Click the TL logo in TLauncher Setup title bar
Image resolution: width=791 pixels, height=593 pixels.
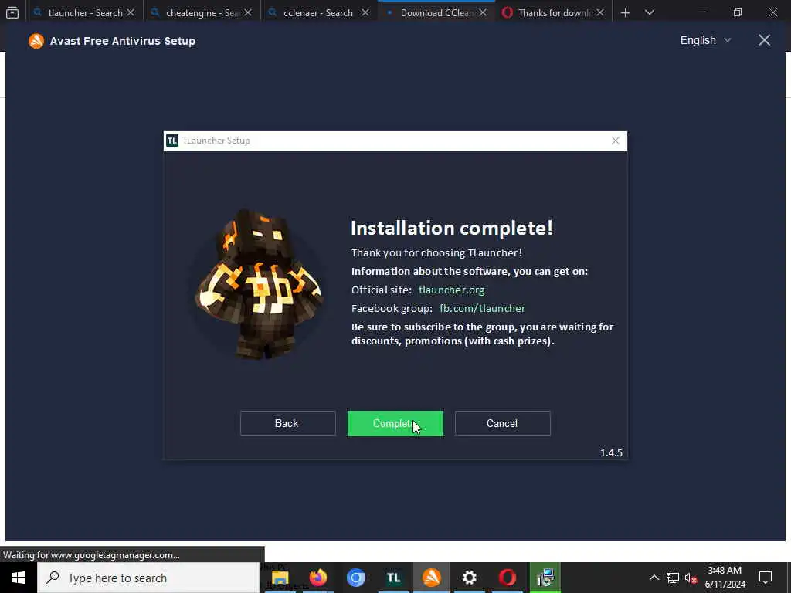(x=172, y=141)
